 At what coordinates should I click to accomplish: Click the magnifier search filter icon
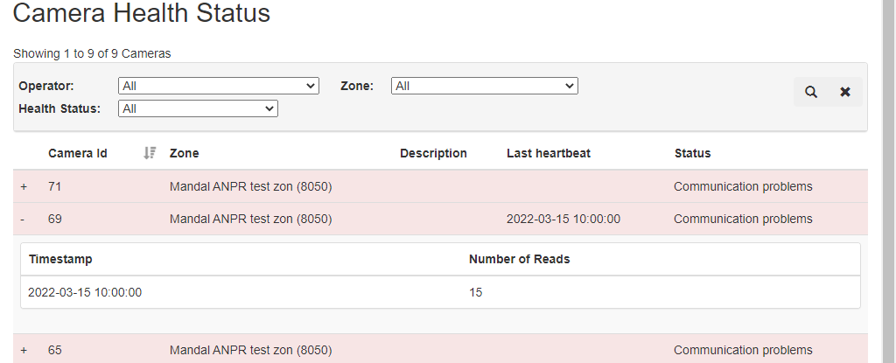tap(811, 92)
